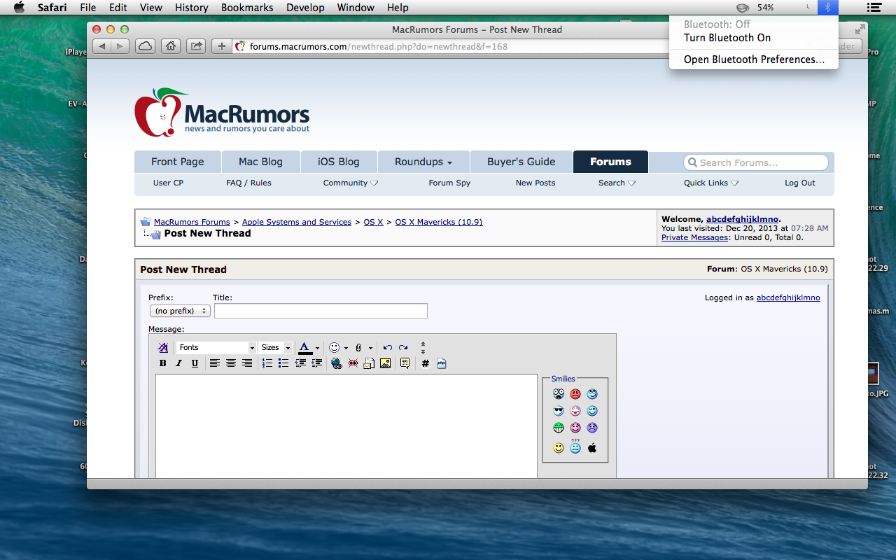Click the Redo arrow in editor toolbar

click(x=403, y=347)
